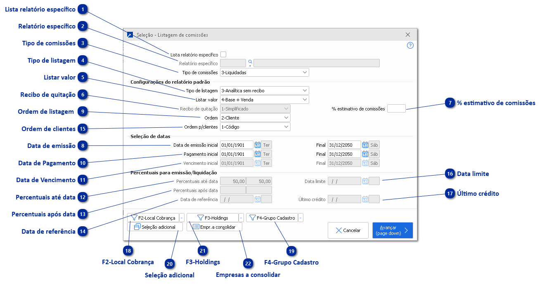Screen dimensions: 542x286
Task: Expand the Tipo de listagem dropdown
Action: coord(305,90)
